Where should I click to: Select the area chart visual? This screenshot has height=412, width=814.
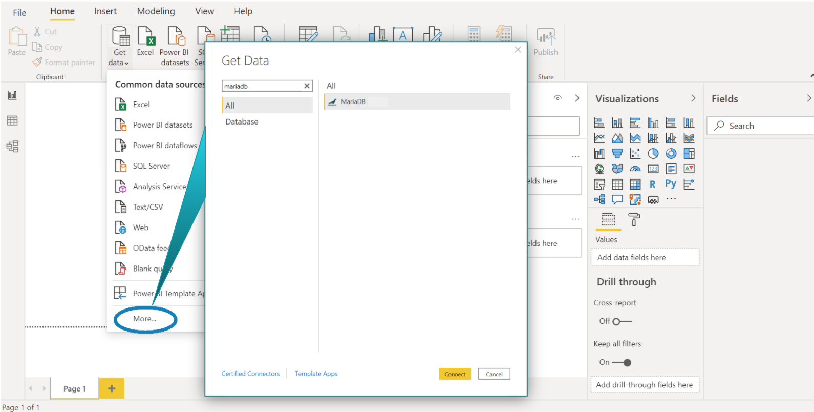tap(617, 138)
